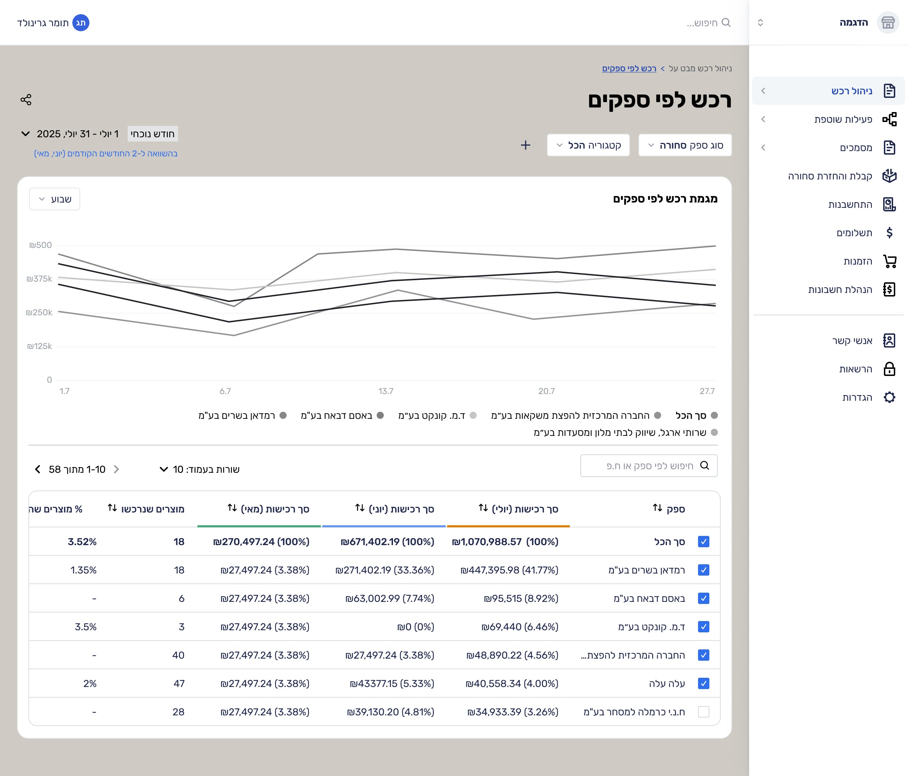Click the comparison to previous months link

[x=106, y=154]
